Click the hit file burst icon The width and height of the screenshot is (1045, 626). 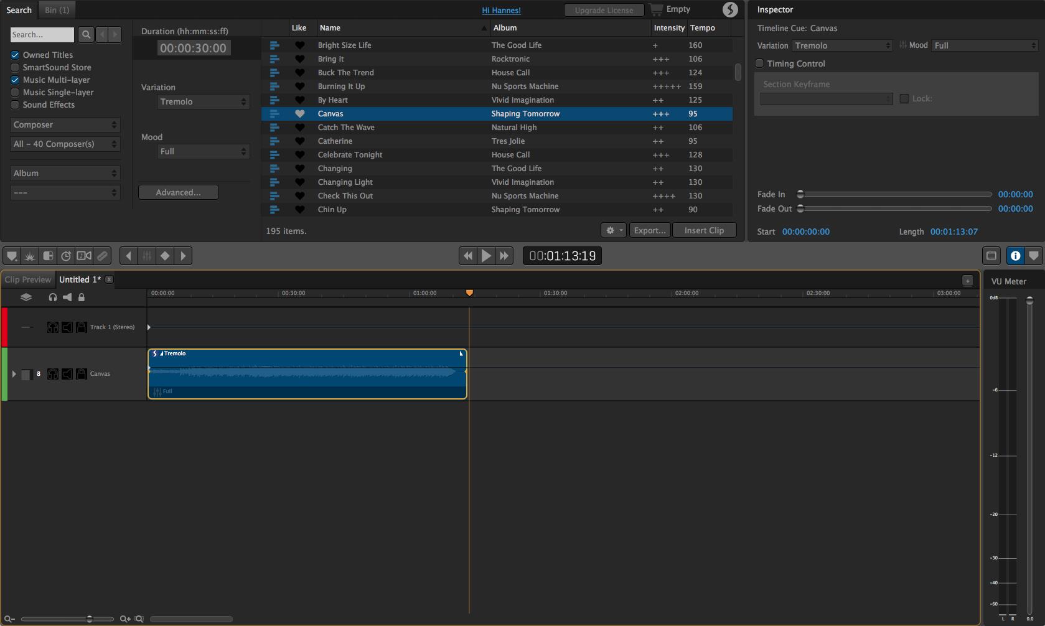(30, 256)
